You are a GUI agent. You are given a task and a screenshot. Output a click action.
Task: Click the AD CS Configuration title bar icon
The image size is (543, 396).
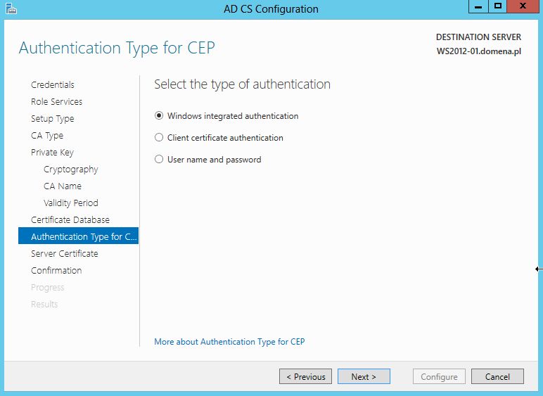[11, 8]
